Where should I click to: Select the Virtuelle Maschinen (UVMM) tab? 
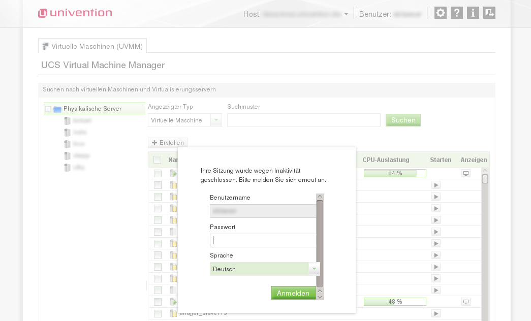(x=92, y=46)
